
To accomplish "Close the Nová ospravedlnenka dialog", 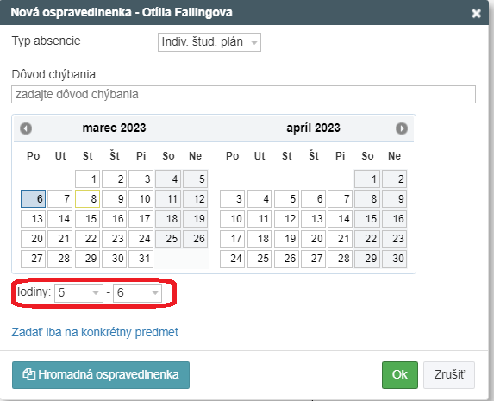I will click(476, 13).
